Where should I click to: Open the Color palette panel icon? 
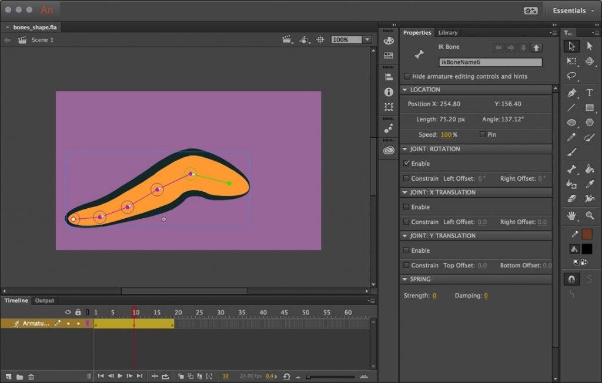pos(388,40)
